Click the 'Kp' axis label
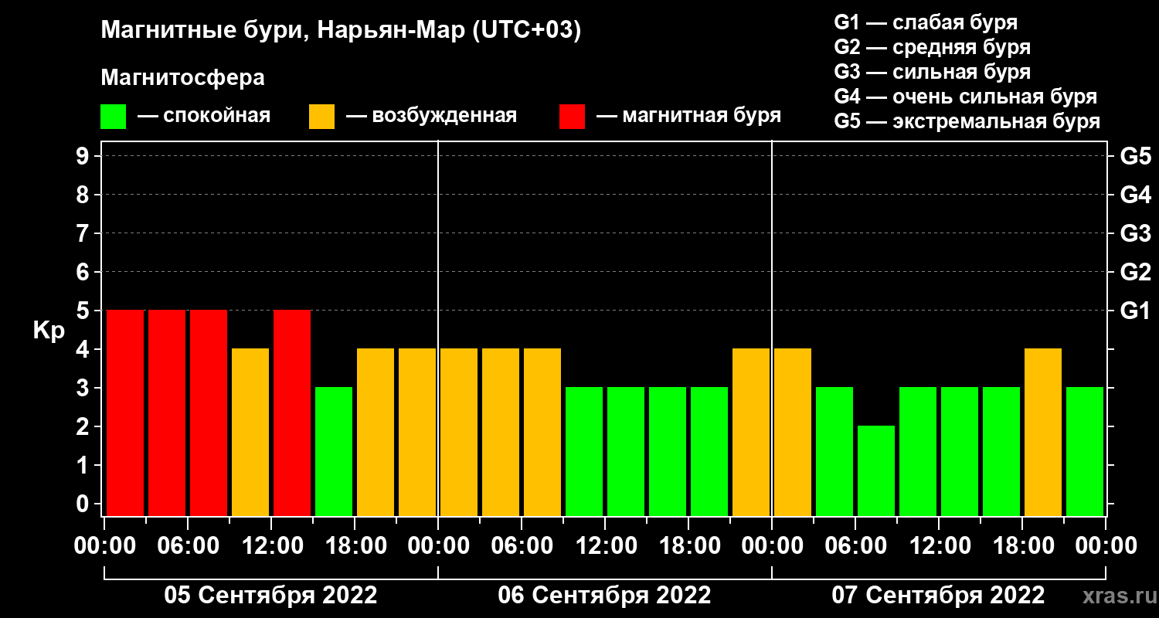 pyautogui.click(x=49, y=331)
